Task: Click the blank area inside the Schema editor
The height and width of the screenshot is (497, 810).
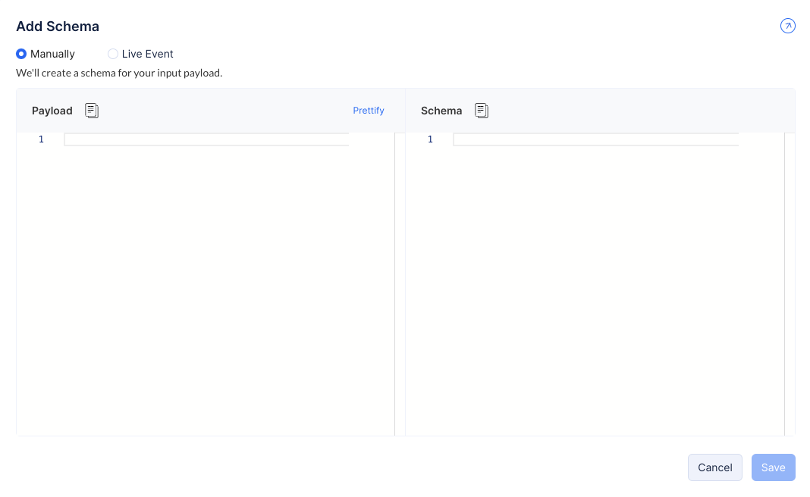Action: pyautogui.click(x=595, y=288)
